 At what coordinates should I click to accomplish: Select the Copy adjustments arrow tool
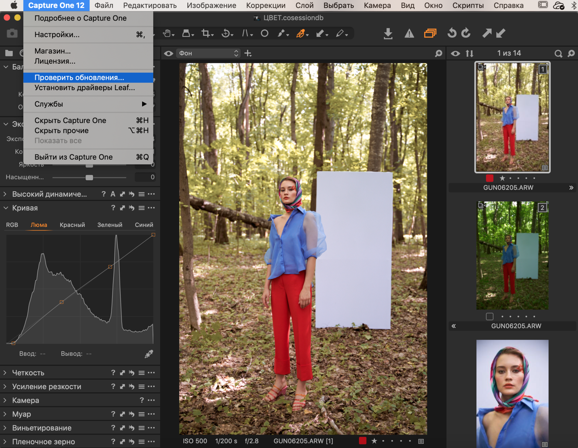(x=320, y=33)
